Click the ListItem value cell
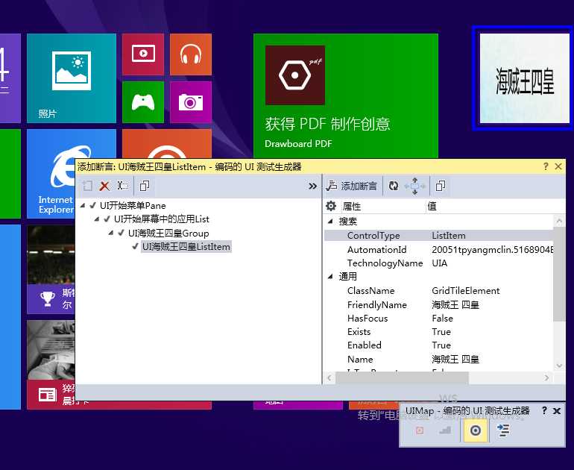This screenshot has width=574, height=470. (449, 236)
